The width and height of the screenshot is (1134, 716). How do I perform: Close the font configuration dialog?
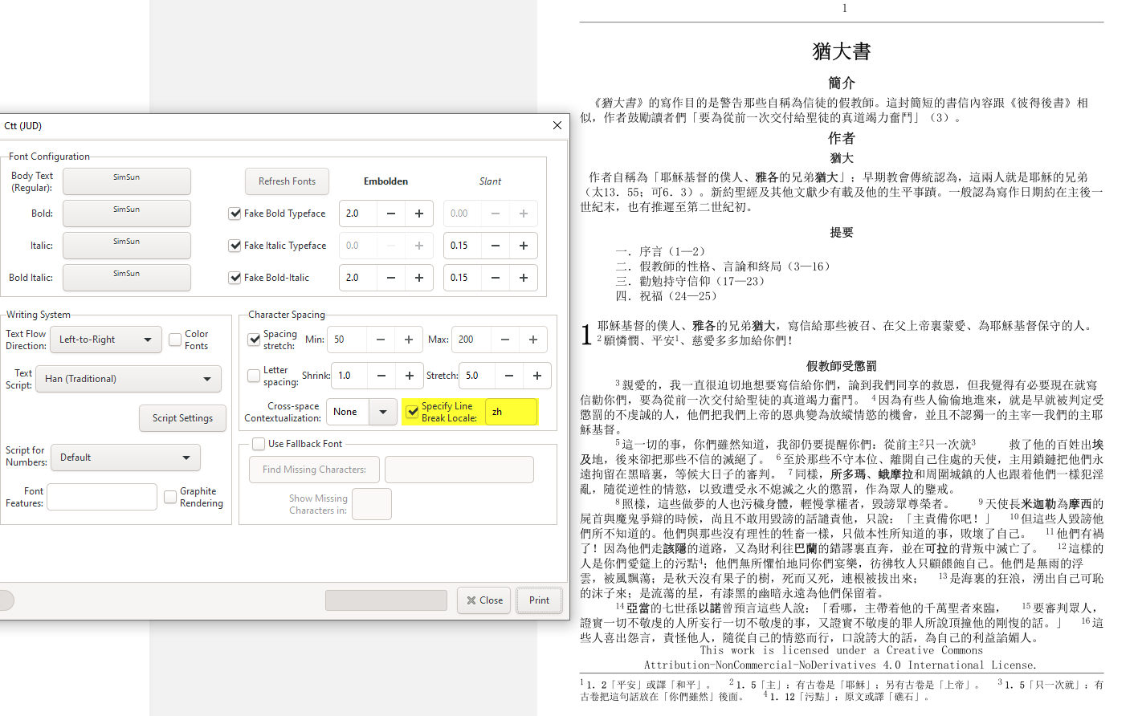pos(557,125)
